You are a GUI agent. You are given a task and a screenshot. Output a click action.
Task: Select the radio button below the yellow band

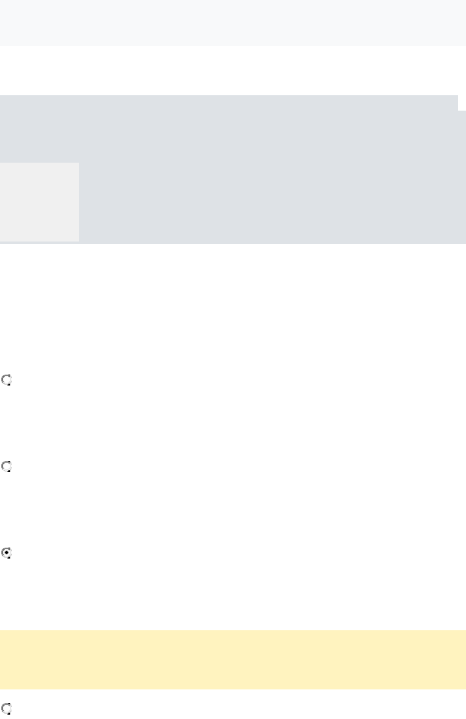pos(7,708)
